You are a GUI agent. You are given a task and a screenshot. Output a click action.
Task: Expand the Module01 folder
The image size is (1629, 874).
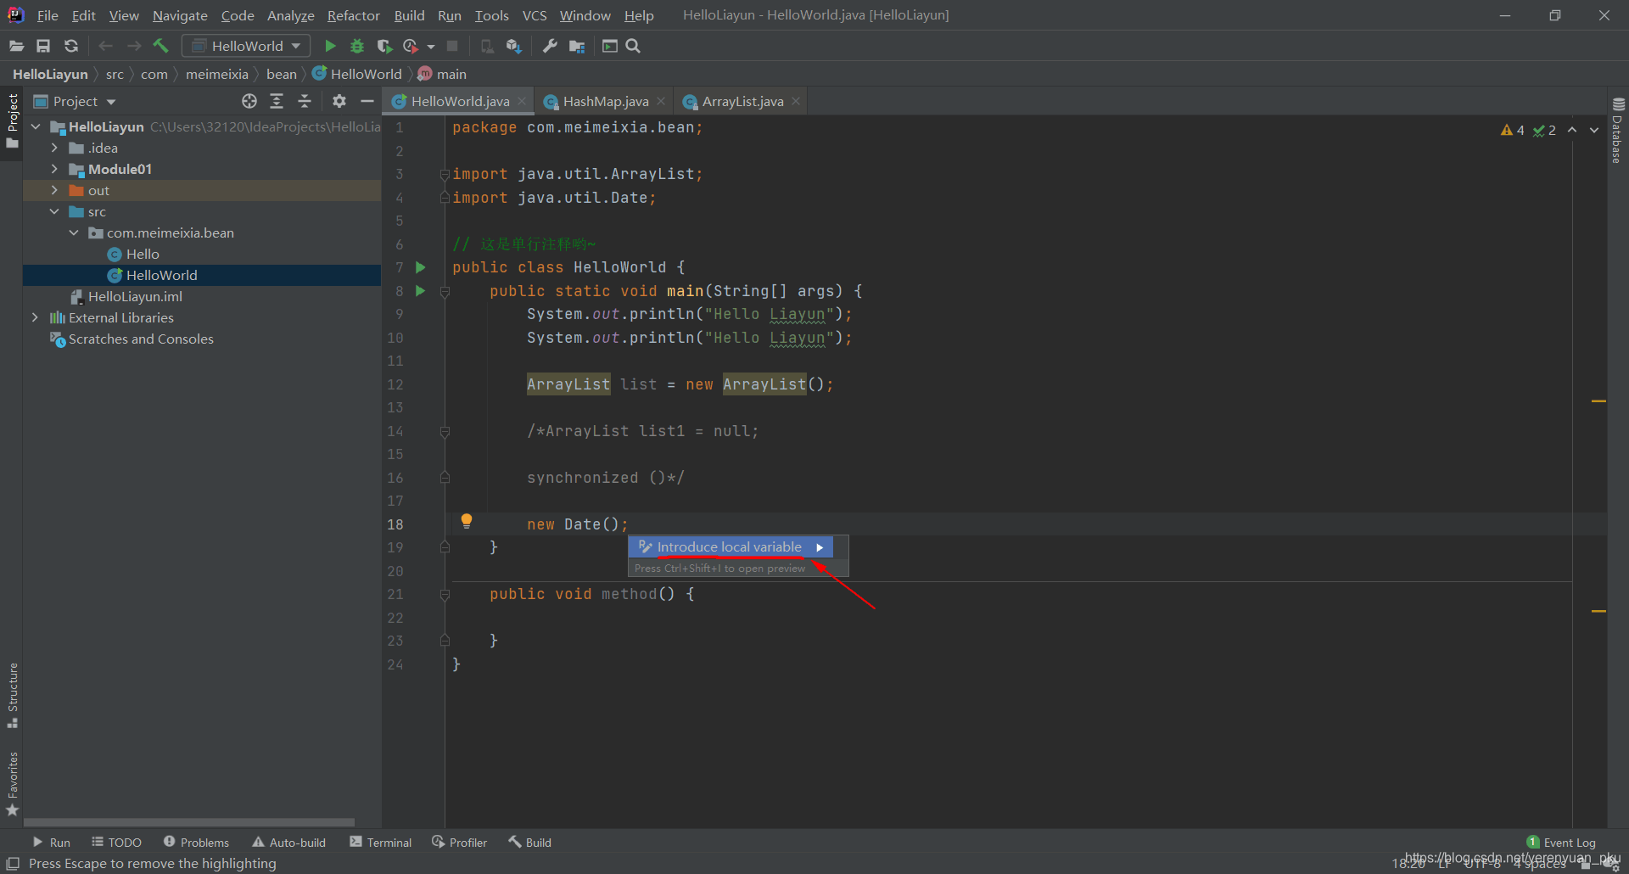(54, 169)
